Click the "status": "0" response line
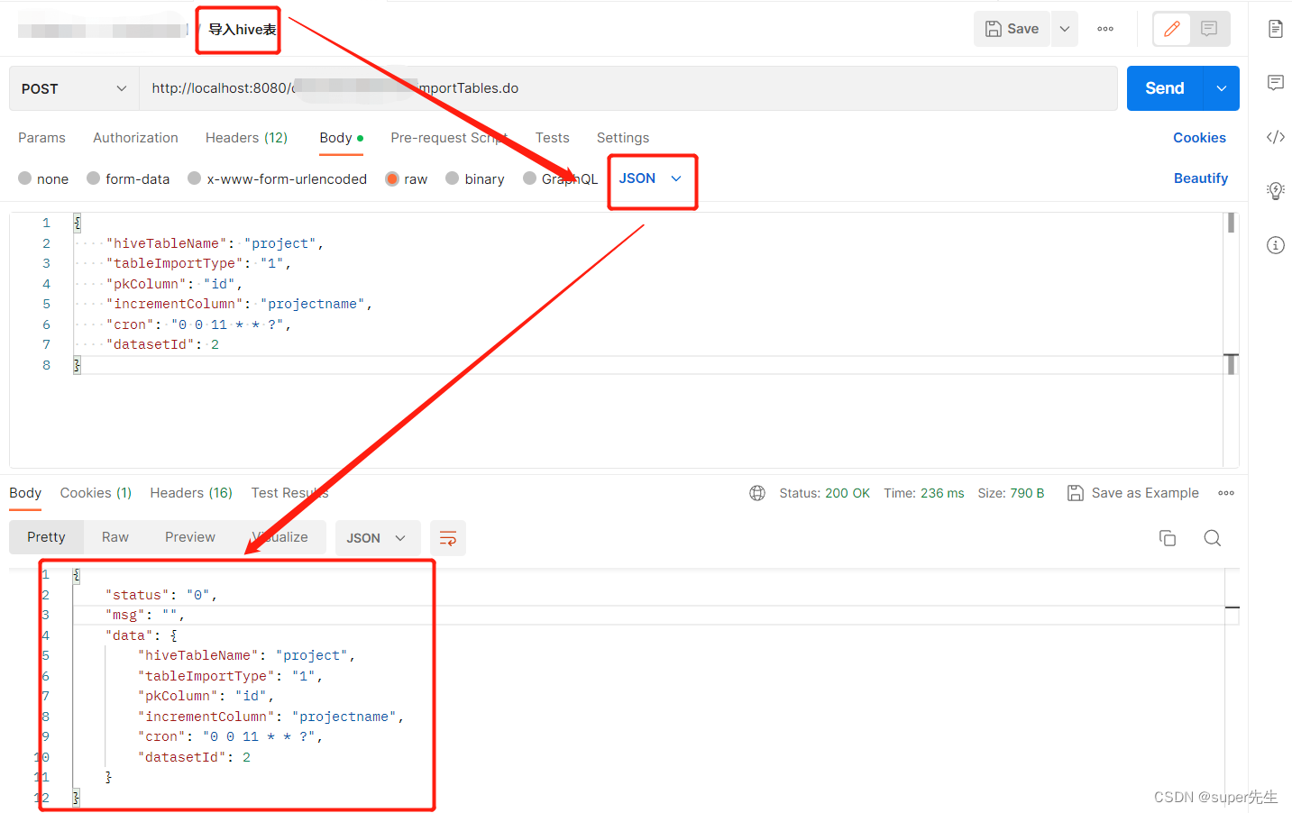 click(x=161, y=595)
